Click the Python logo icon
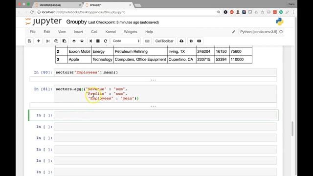Screen dimensions: 313x176 coord(279,22)
